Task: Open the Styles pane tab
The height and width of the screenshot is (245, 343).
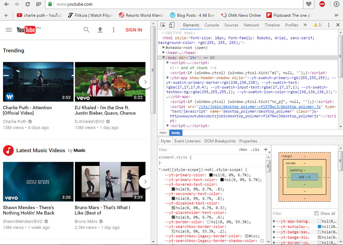Action: click(166, 141)
